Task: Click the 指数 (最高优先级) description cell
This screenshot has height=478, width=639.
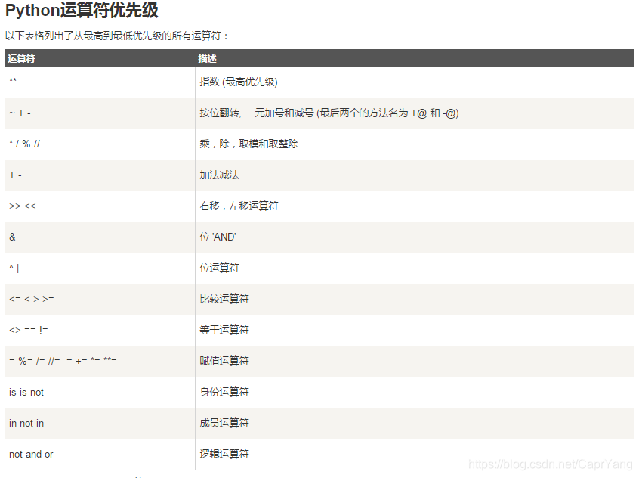Action: click(x=234, y=82)
